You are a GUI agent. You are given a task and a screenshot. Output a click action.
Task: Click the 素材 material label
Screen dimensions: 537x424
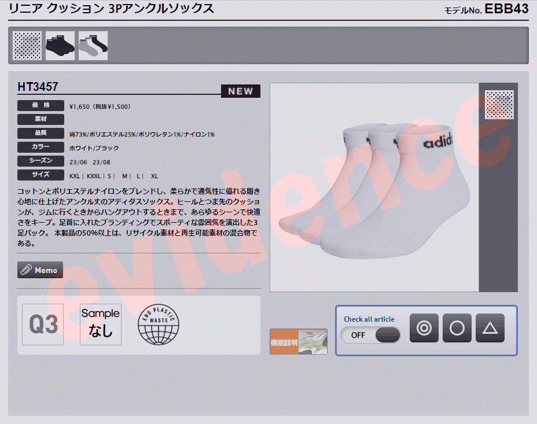pyautogui.click(x=41, y=119)
